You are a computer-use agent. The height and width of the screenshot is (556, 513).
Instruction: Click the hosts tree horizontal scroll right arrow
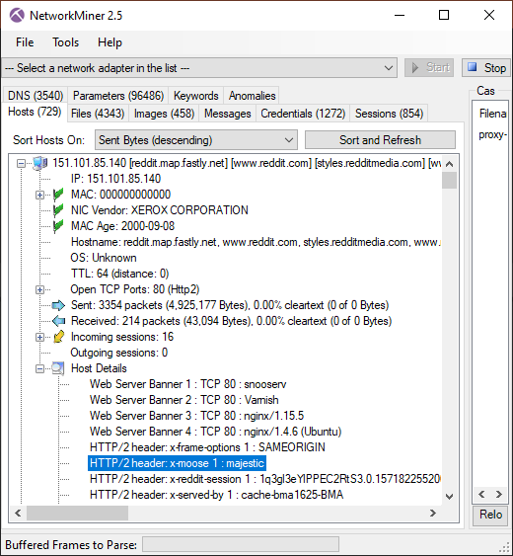point(433,514)
